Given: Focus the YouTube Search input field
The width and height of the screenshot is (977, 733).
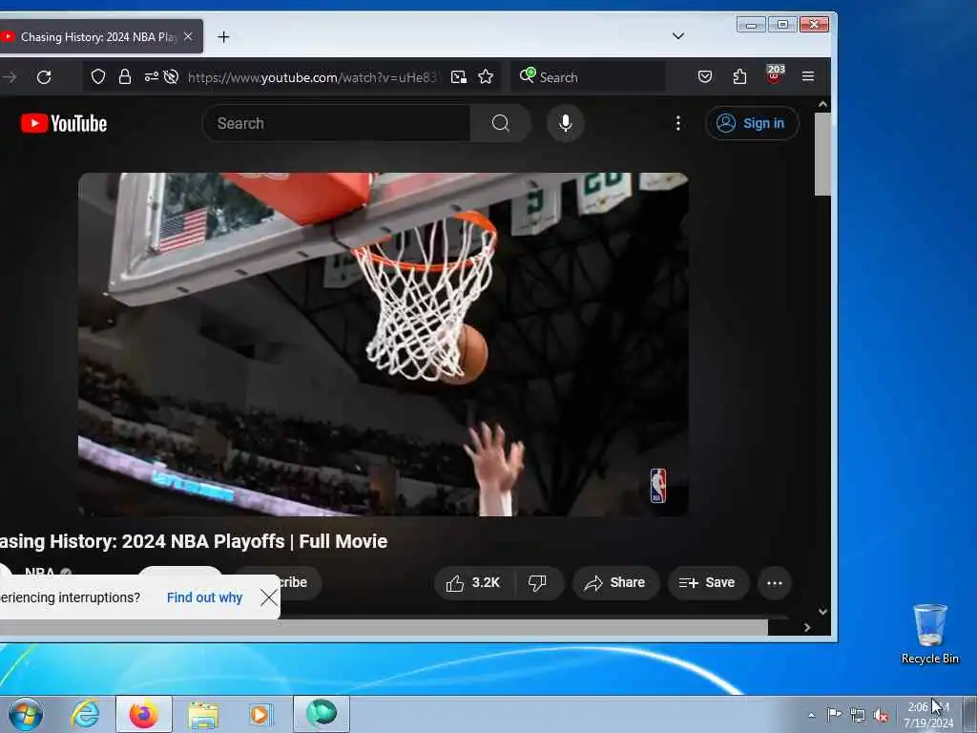Looking at the screenshot, I should click(337, 123).
